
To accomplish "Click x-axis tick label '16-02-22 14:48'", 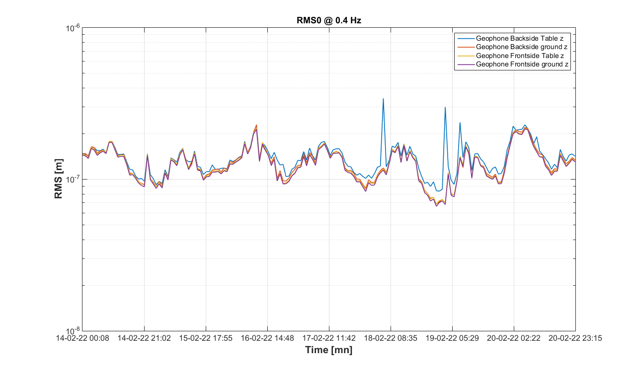I will tap(267, 338).
